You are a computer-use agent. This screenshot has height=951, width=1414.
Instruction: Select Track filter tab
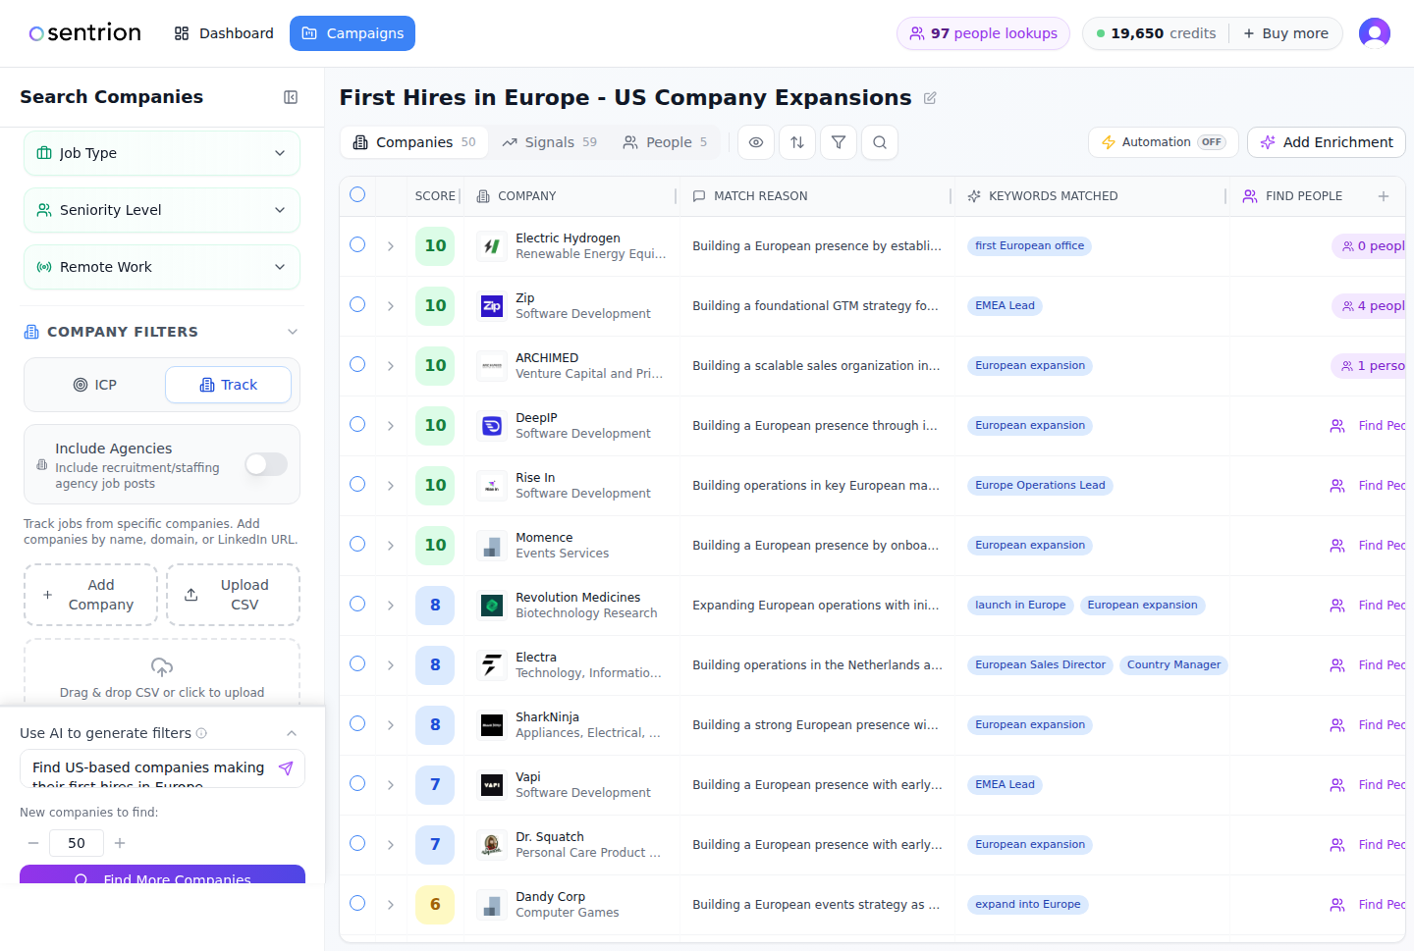tap(229, 385)
